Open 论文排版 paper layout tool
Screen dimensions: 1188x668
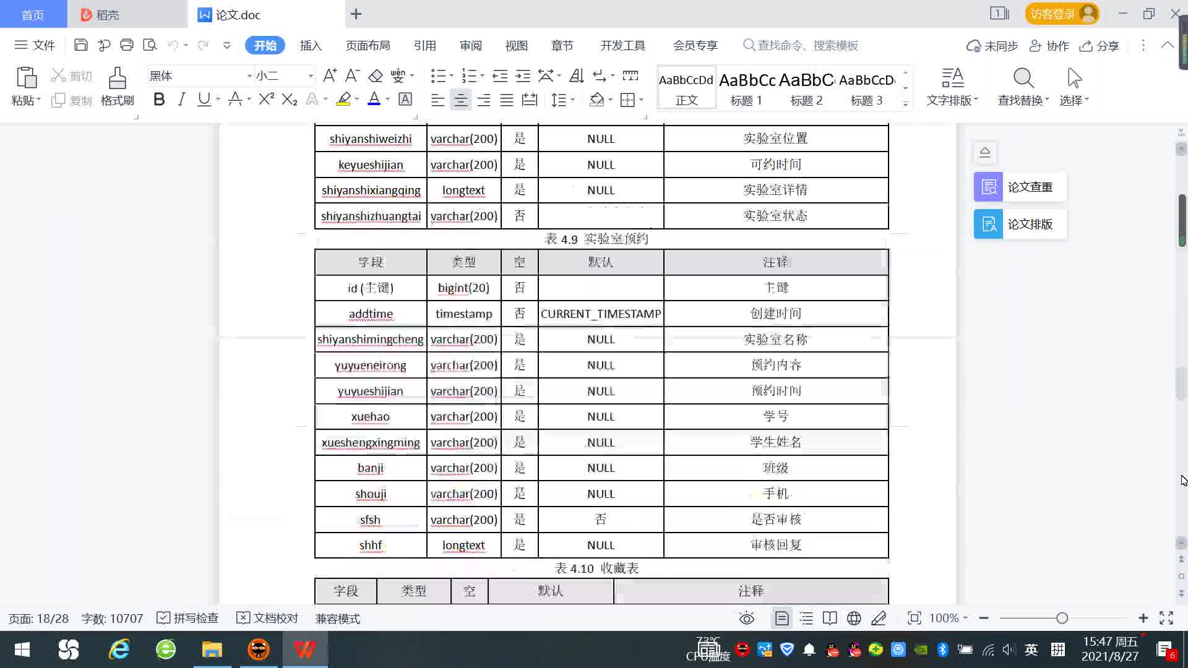1020,224
